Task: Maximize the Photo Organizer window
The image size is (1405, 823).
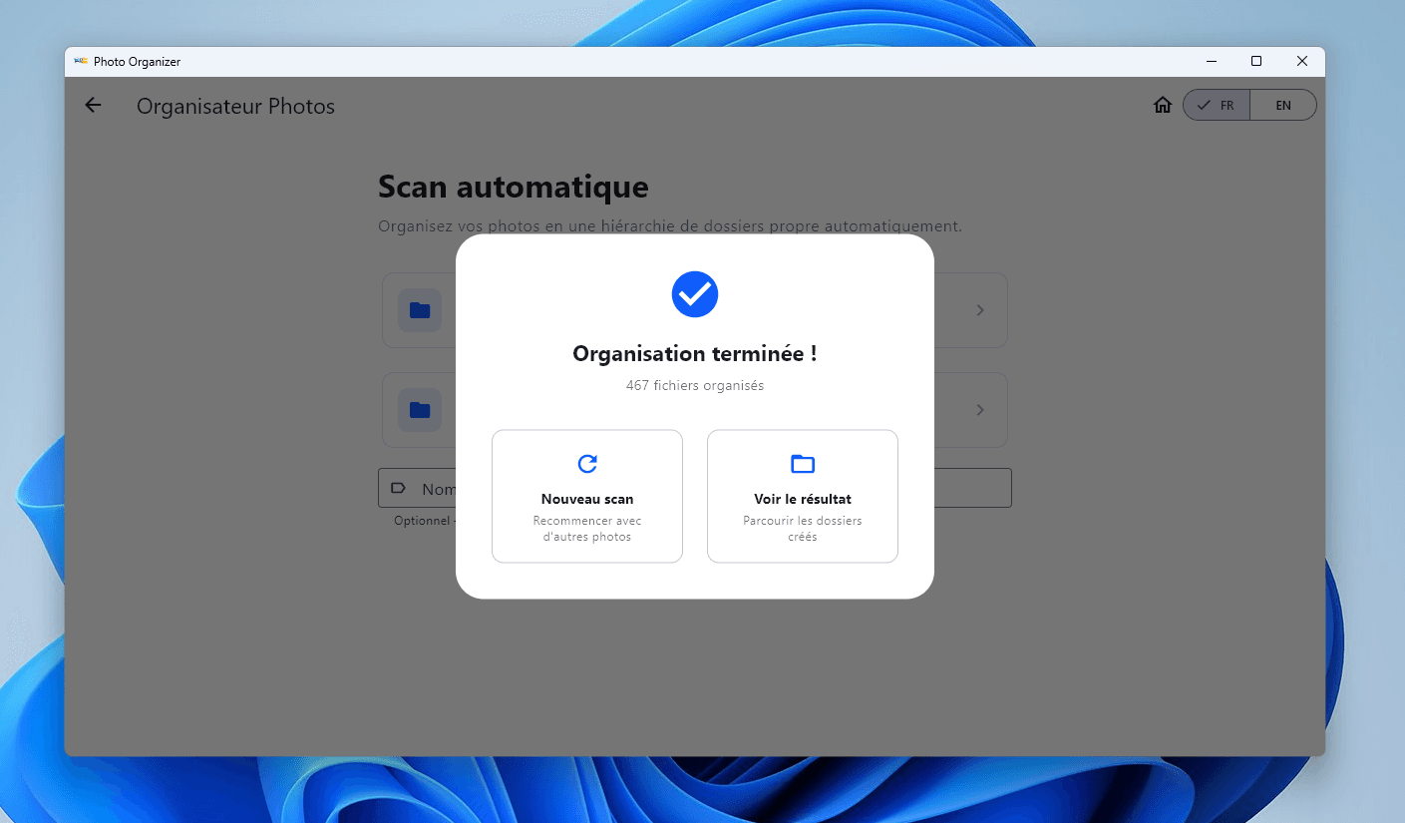Action: click(1256, 62)
